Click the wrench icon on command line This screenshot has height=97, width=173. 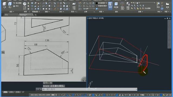(x=41, y=89)
